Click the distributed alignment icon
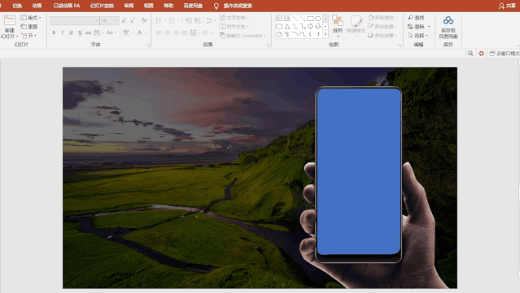This screenshot has width=520, height=293. click(x=194, y=32)
